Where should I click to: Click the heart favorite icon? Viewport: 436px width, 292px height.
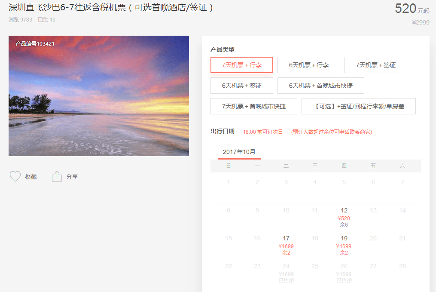15,176
